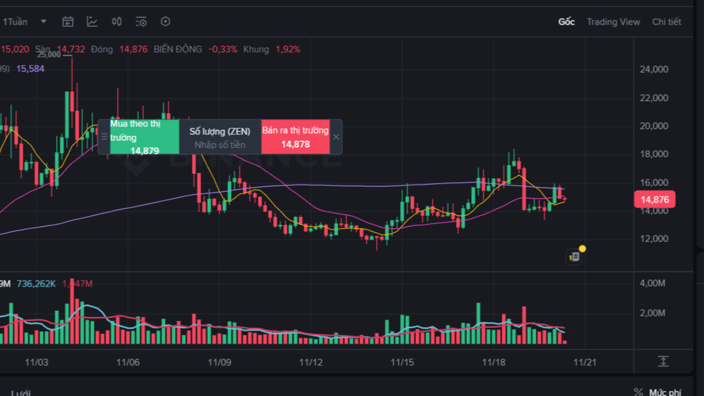Click the 4,00M volume axis label
Image resolution: width=704 pixels, height=396 pixels.
(x=652, y=283)
